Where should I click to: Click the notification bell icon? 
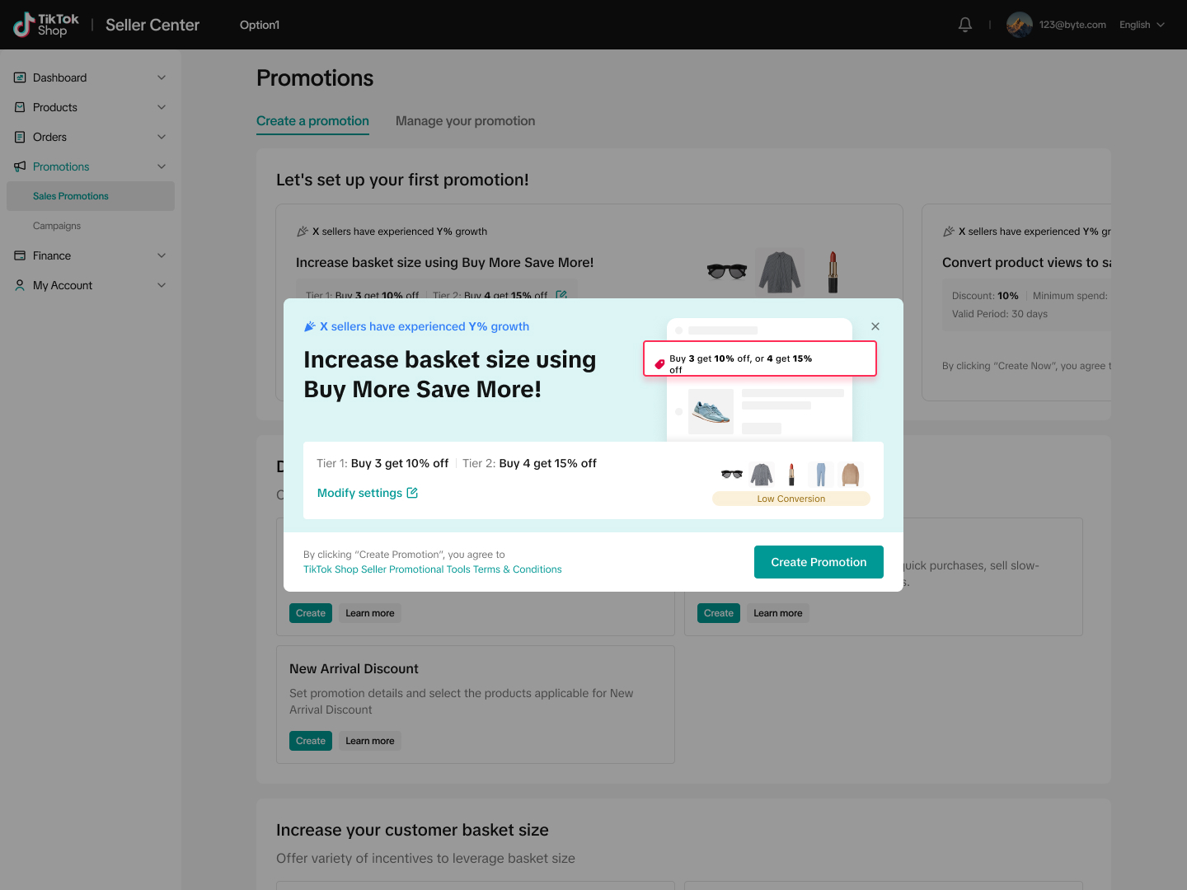965,25
